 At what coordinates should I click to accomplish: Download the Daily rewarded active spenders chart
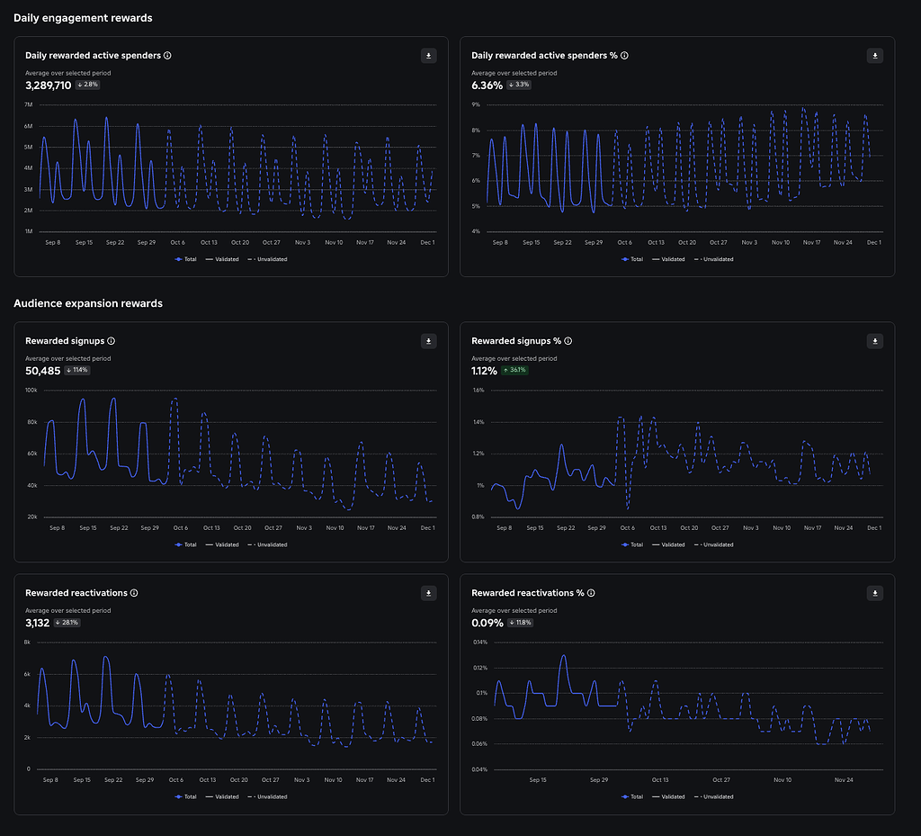pos(429,56)
